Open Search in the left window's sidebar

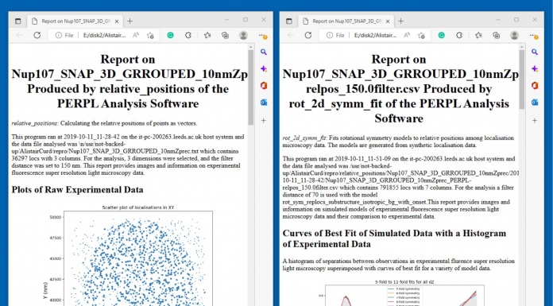tap(264, 52)
